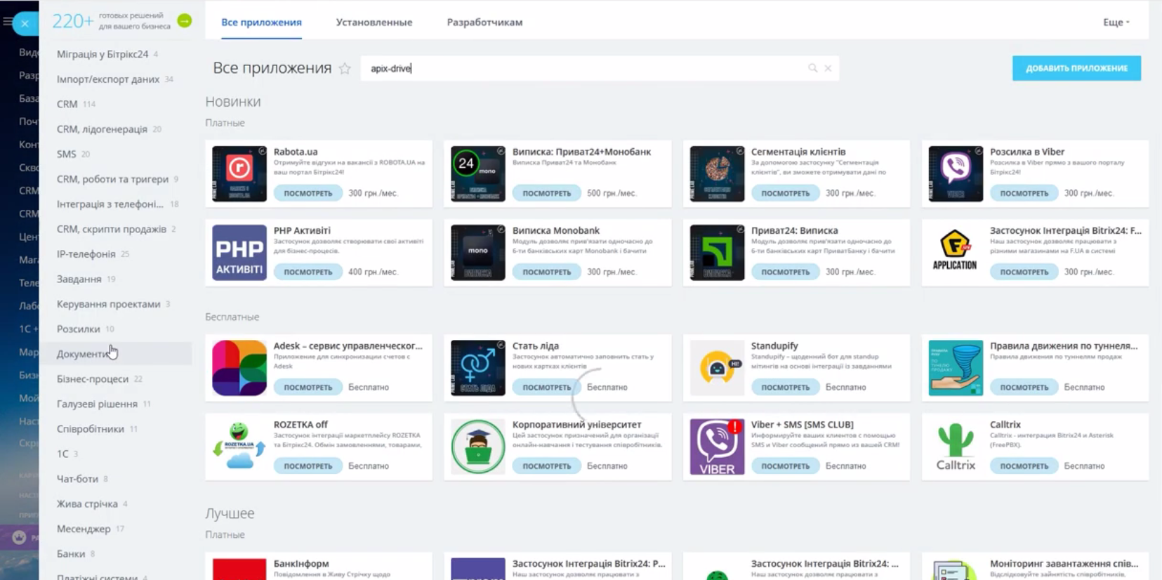Open Standupify bot icon
Viewport: 1162px width, 580px height.
tap(717, 368)
